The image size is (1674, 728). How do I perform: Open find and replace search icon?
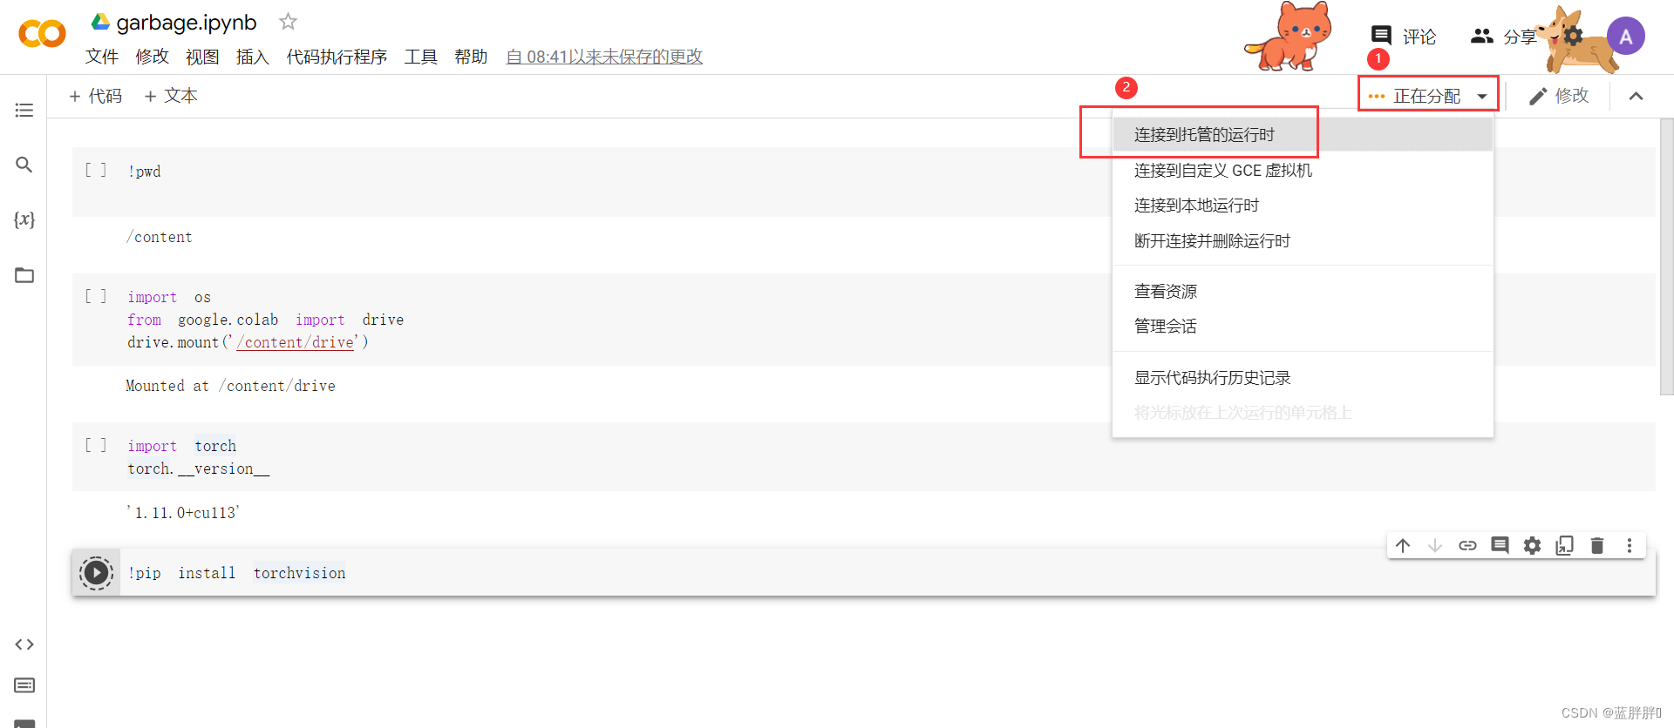pyautogui.click(x=24, y=165)
